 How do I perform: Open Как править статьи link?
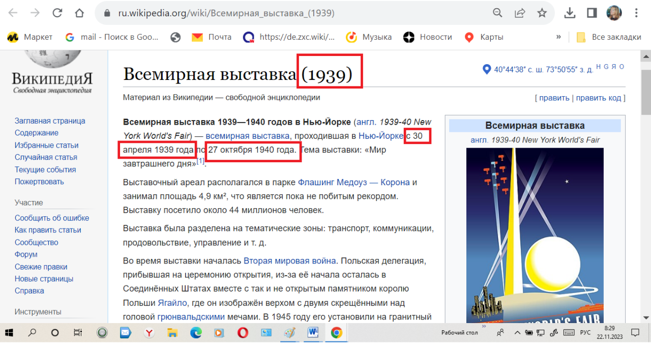[48, 230]
